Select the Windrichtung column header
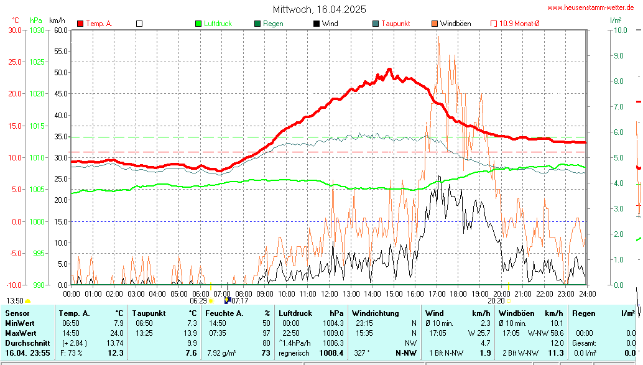643x365 pixels. (x=371, y=313)
